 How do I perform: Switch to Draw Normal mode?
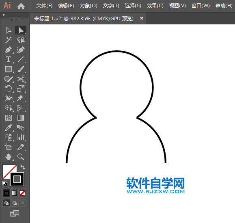(6, 203)
